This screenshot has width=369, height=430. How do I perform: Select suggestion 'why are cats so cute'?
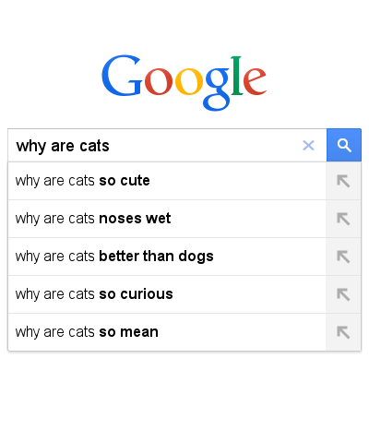coord(167,181)
